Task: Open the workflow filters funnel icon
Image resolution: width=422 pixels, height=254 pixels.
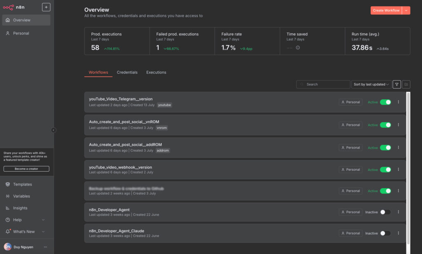Action: pos(396,84)
